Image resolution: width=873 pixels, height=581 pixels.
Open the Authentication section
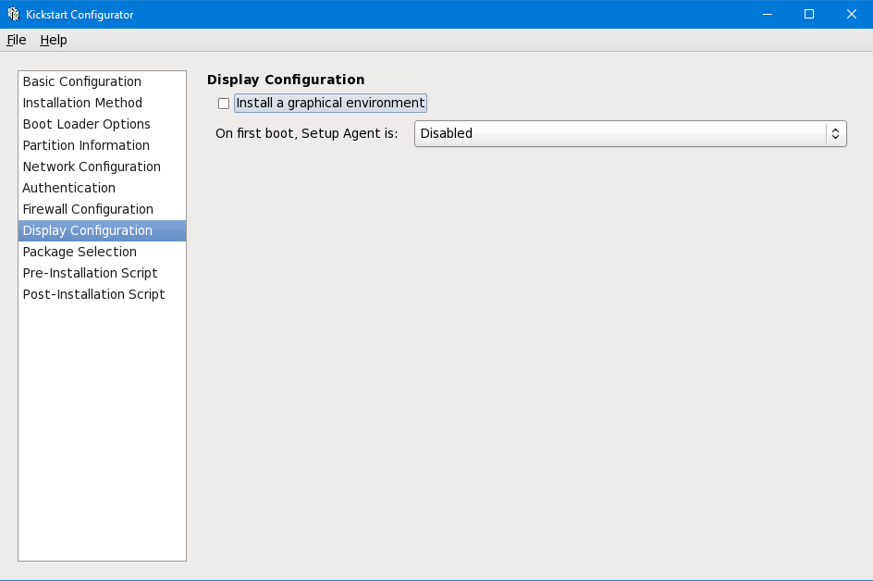tap(69, 188)
